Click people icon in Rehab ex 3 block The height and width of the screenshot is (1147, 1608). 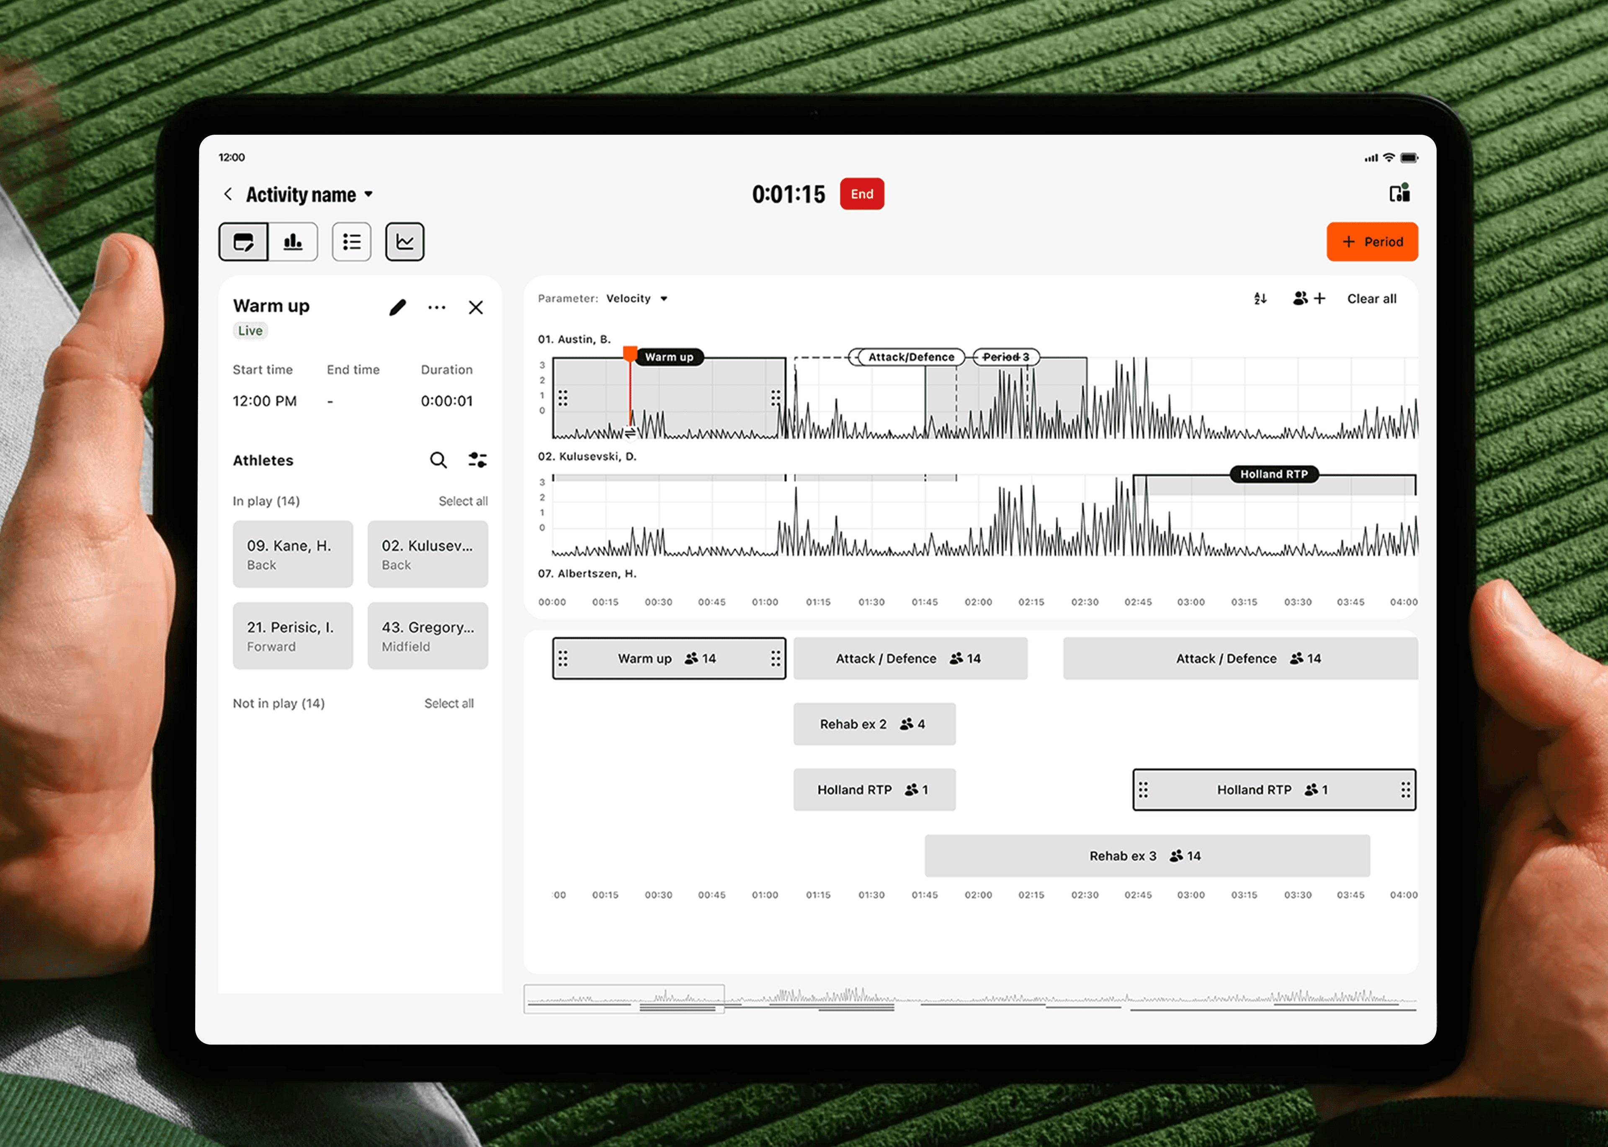click(1176, 857)
